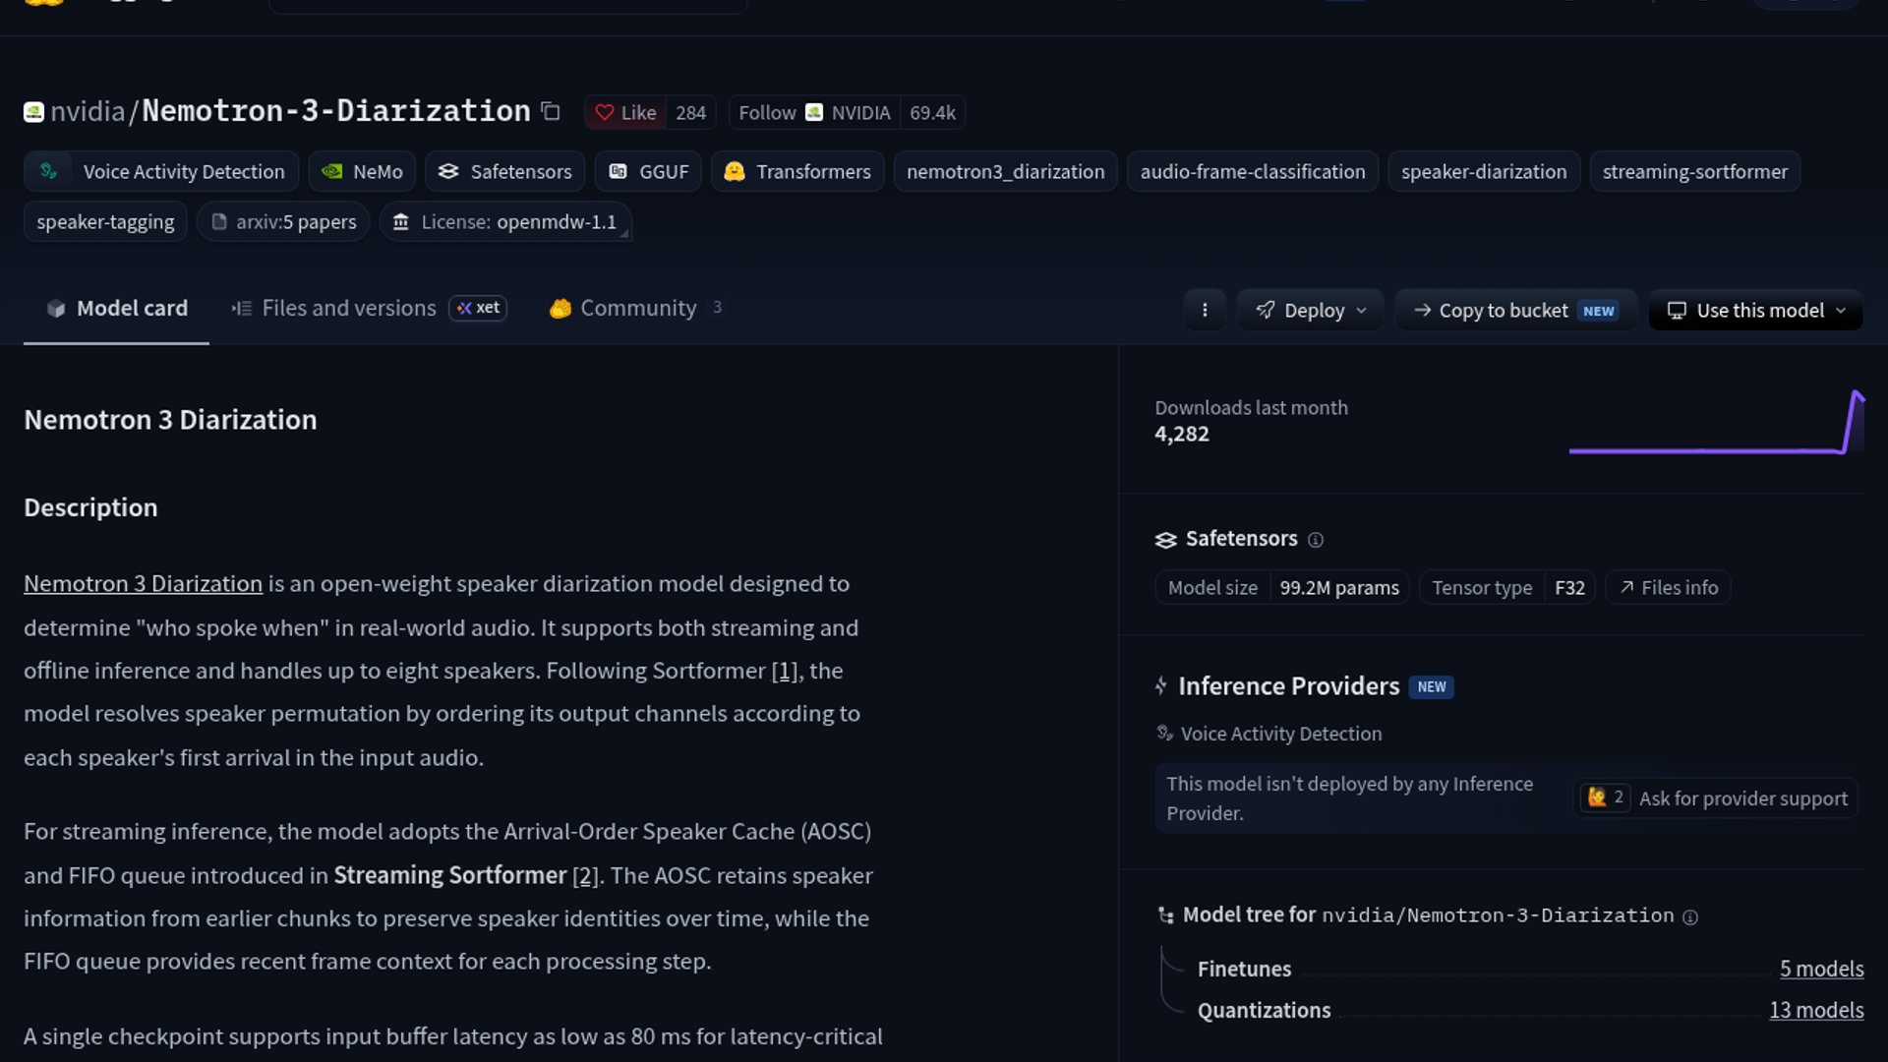Select the speaker-diarization tag

click(1484, 172)
